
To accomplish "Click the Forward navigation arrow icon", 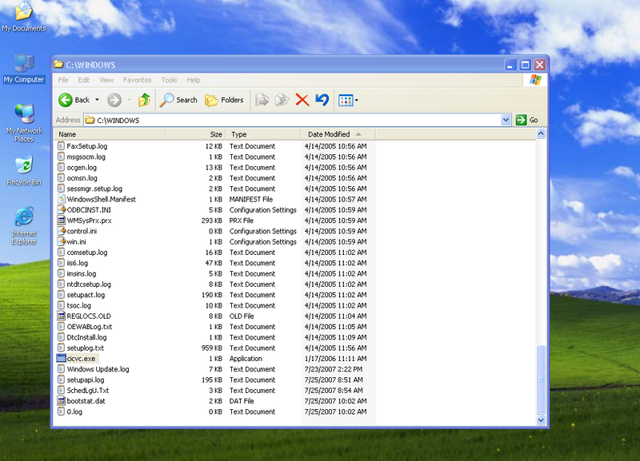I will (114, 100).
